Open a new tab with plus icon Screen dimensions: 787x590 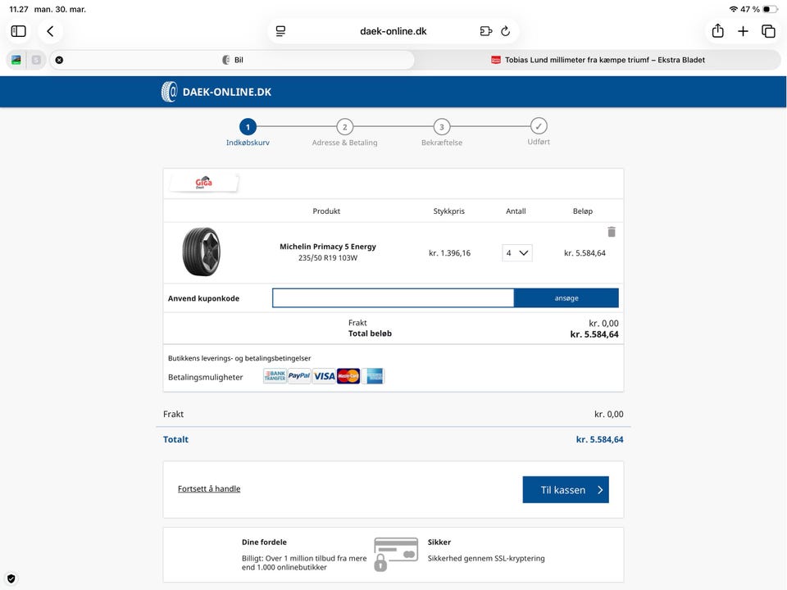pyautogui.click(x=743, y=31)
